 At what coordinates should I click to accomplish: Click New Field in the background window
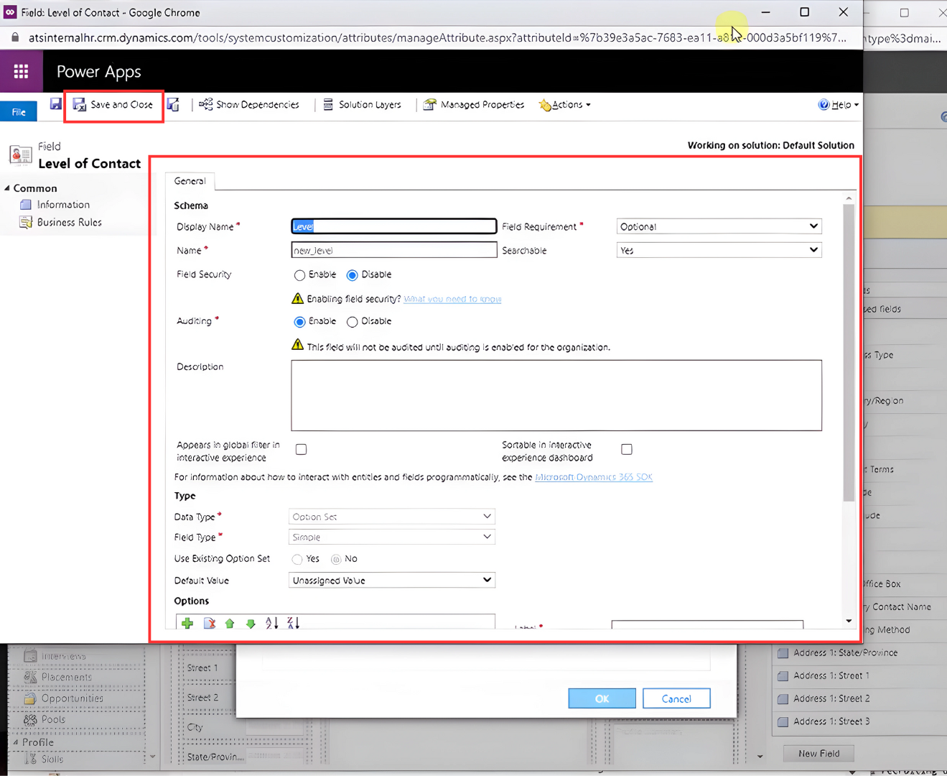818,754
